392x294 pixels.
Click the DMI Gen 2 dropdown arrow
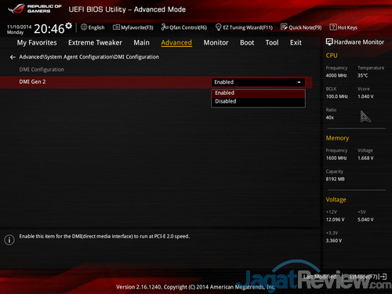(299, 82)
